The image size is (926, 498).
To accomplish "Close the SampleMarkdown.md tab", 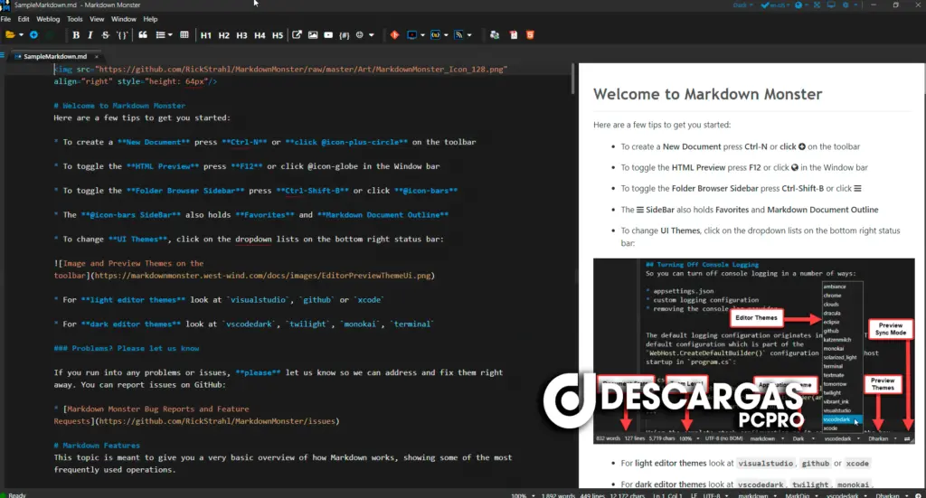I will click(x=97, y=57).
